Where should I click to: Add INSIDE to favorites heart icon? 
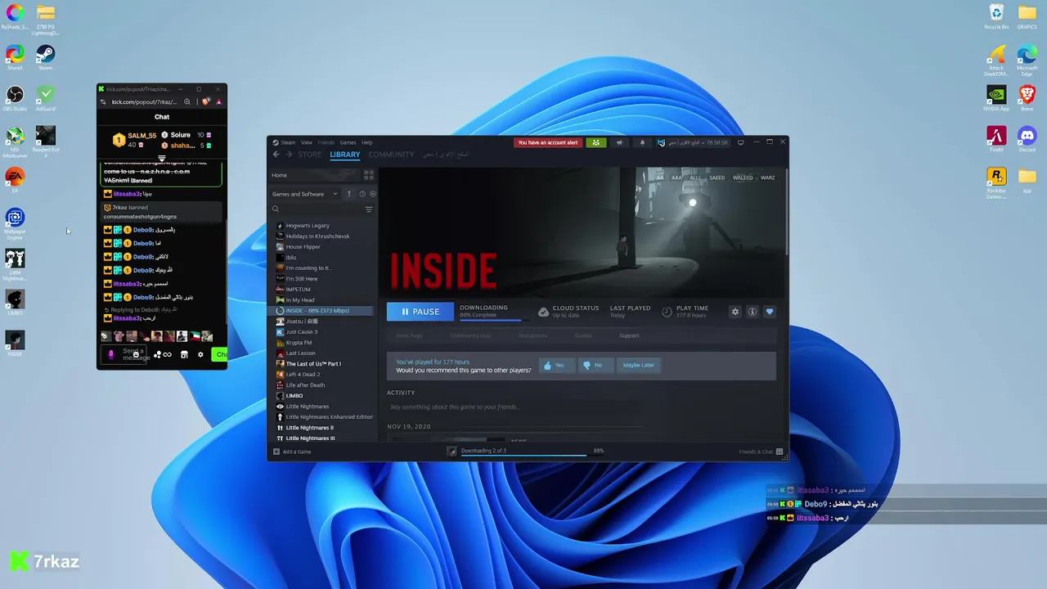[x=769, y=312]
